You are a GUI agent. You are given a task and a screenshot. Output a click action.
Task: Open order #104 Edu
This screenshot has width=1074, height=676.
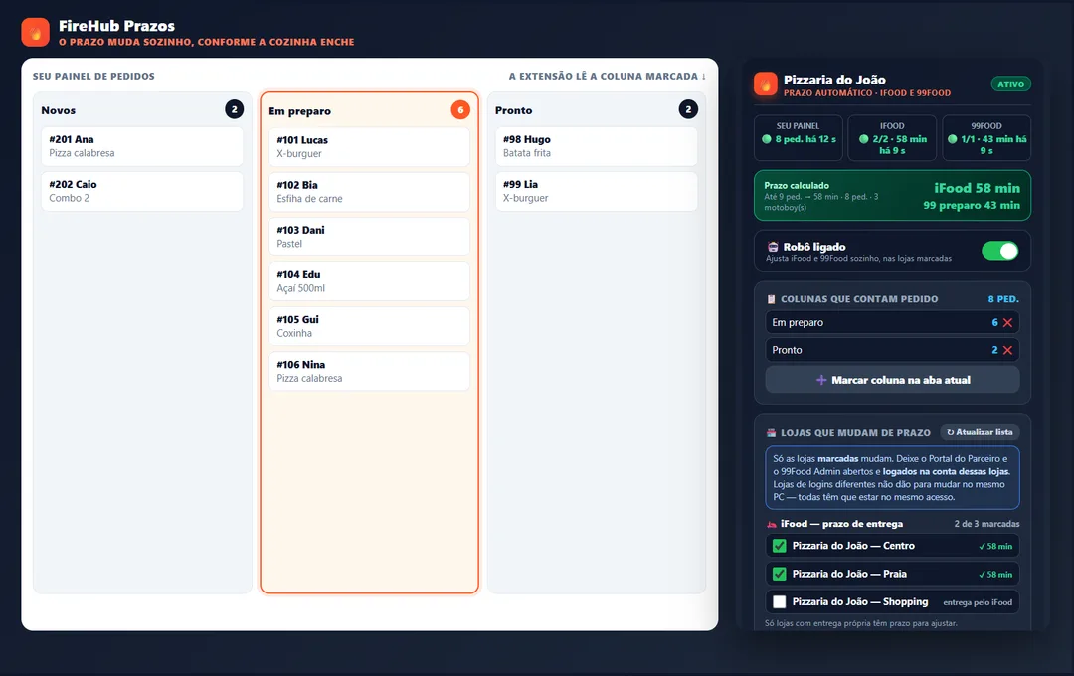click(369, 281)
